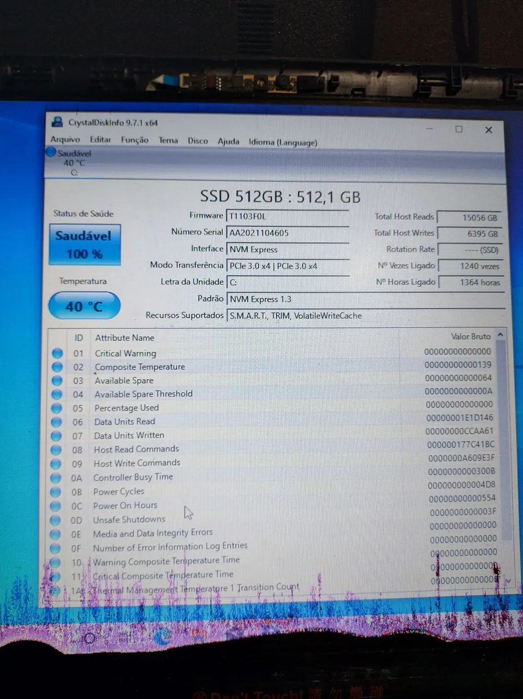Click the Cortana circle icon in the taskbar
The image size is (523, 699).
(x=90, y=638)
